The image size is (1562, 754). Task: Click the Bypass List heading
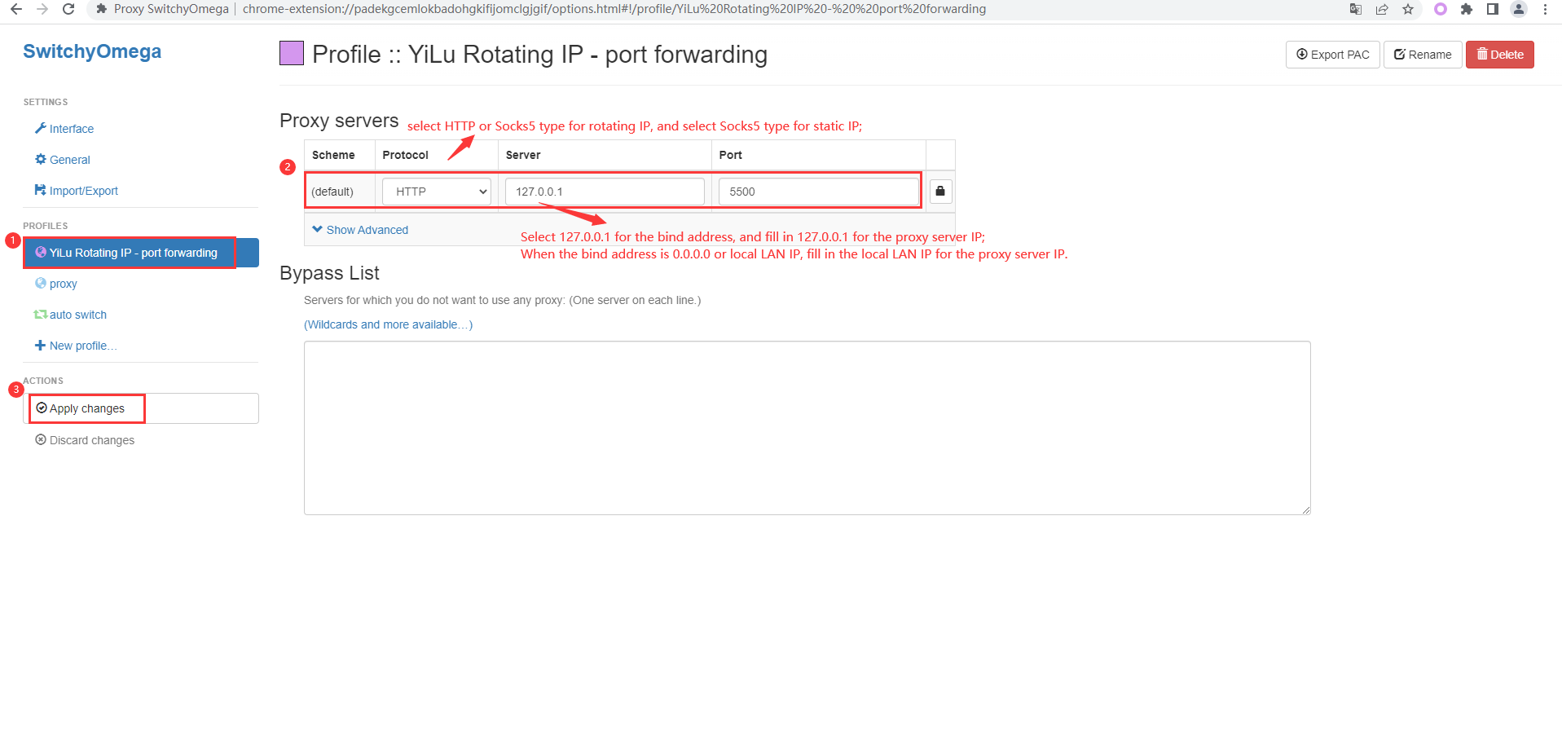(329, 273)
